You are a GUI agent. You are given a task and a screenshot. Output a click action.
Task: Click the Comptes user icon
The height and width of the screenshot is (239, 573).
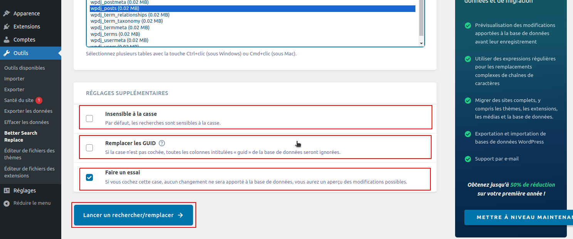click(7, 40)
